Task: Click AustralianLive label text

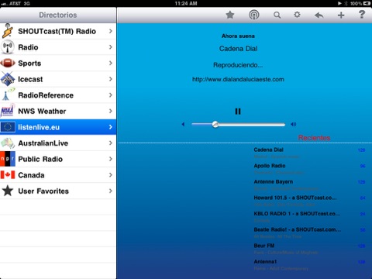Action: pyautogui.click(x=43, y=143)
